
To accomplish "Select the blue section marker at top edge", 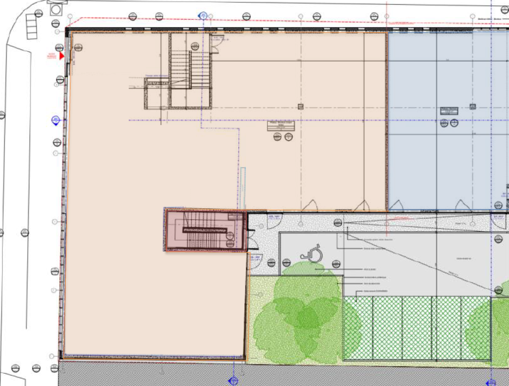I will point(203,16).
